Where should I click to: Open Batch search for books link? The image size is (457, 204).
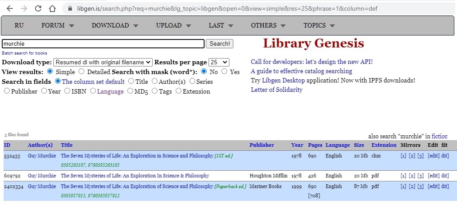pos(24,53)
